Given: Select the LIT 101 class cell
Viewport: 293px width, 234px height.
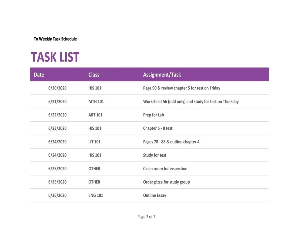Looking at the screenshot, I should tap(94, 142).
